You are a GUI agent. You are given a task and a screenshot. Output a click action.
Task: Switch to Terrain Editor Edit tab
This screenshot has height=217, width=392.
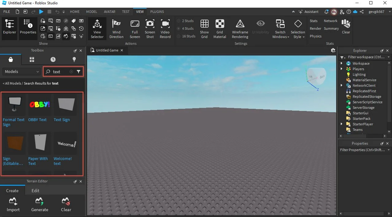coord(36,190)
